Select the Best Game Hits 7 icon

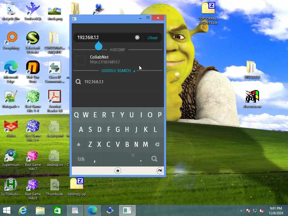[x=33, y=160]
